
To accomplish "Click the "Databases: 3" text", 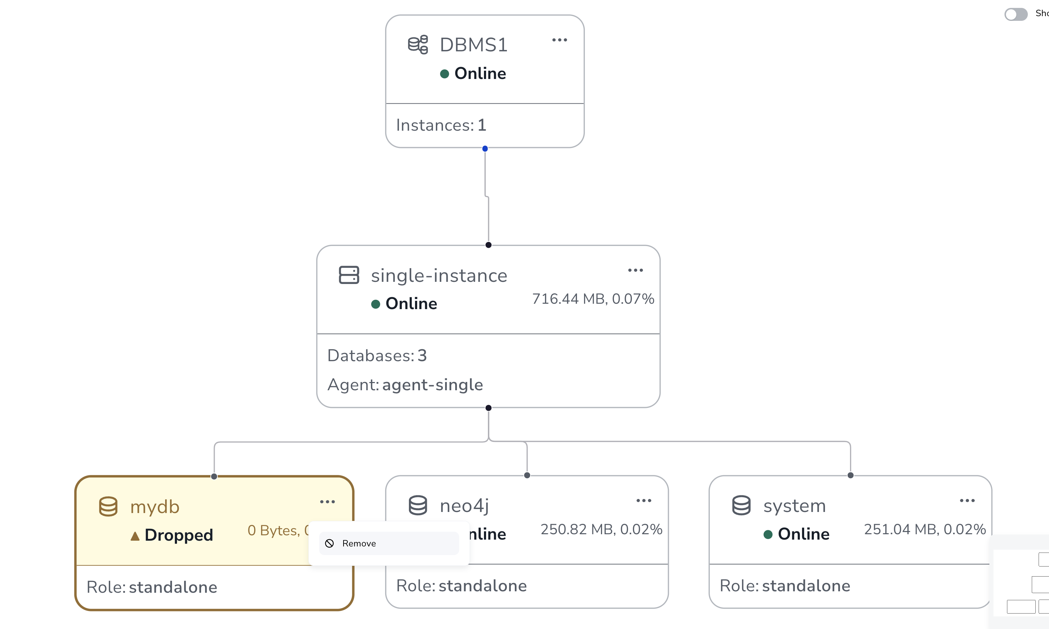I will pos(377,356).
